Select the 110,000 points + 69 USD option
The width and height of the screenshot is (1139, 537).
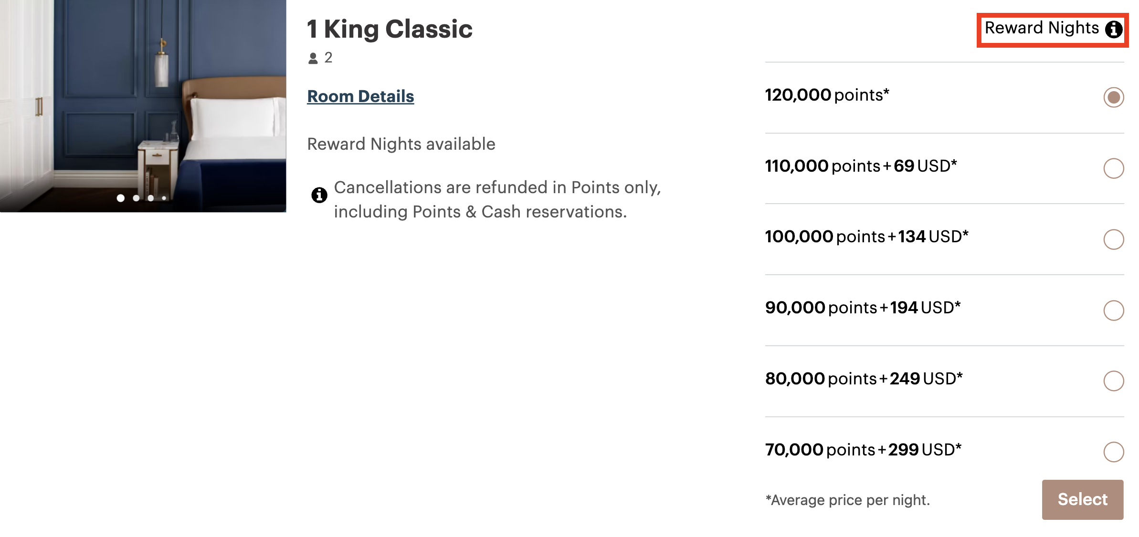[x=1114, y=168]
